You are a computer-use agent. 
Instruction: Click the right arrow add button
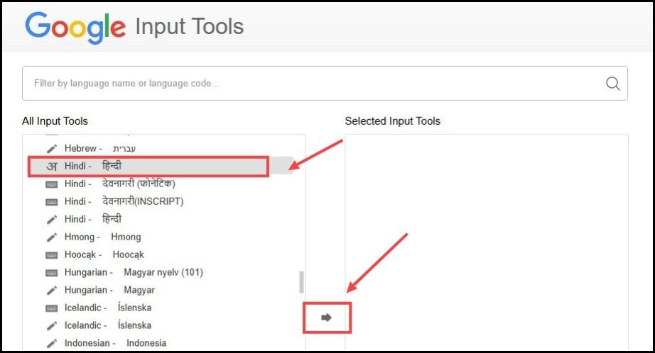326,318
